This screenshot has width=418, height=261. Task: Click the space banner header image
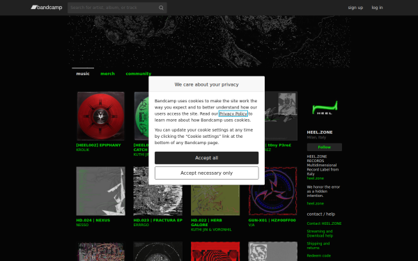[x=209, y=42]
